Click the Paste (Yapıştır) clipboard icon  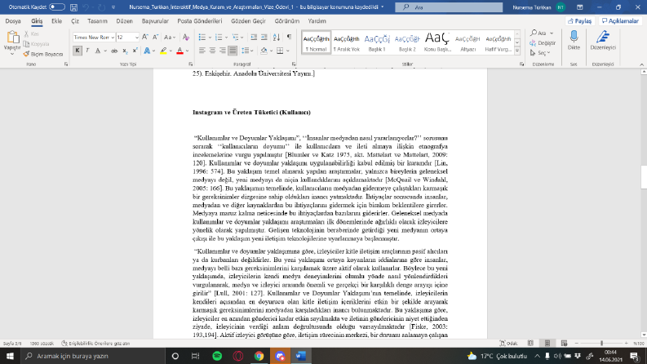pyautogui.click(x=12, y=38)
